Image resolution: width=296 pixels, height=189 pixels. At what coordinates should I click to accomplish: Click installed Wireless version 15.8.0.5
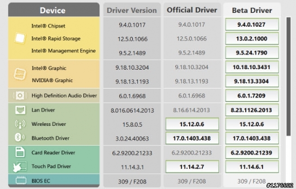tap(132, 124)
